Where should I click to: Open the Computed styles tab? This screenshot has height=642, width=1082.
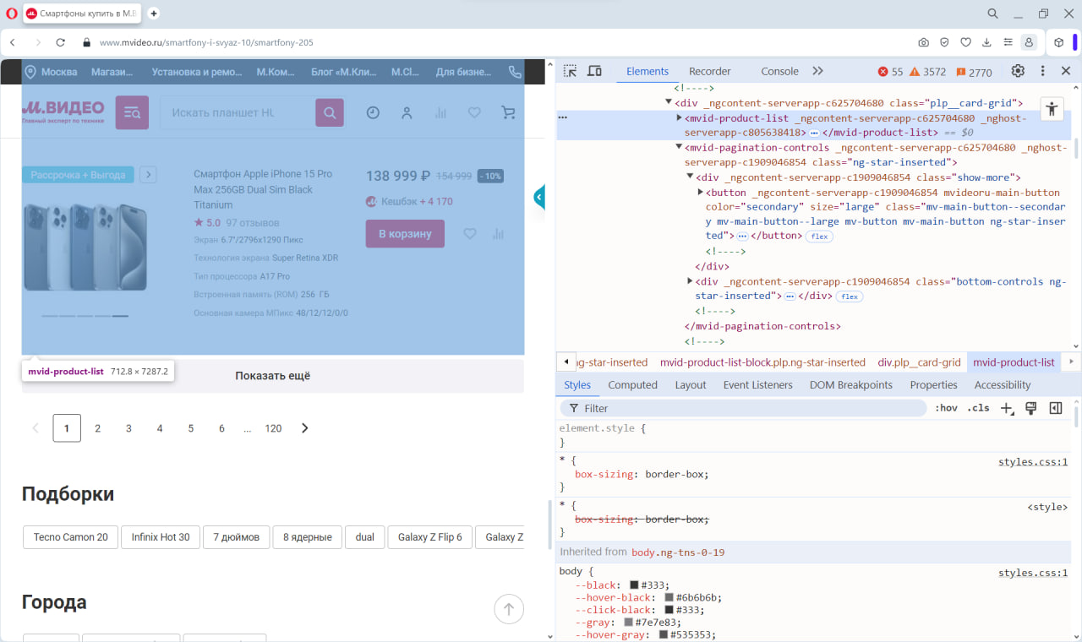[632, 384]
